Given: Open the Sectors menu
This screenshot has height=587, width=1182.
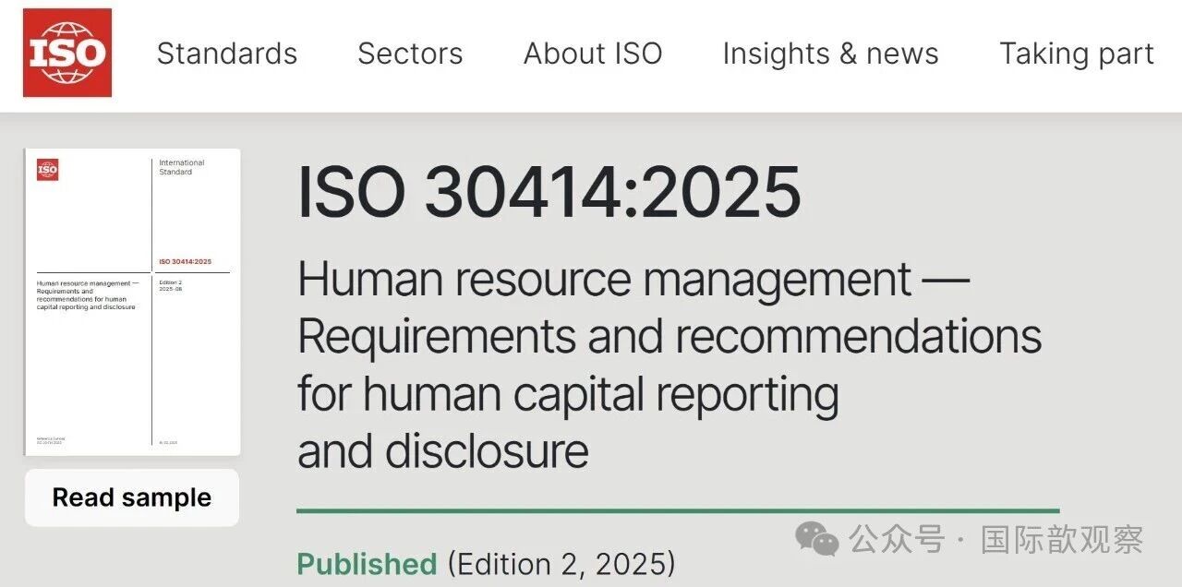Looking at the screenshot, I should tap(410, 54).
